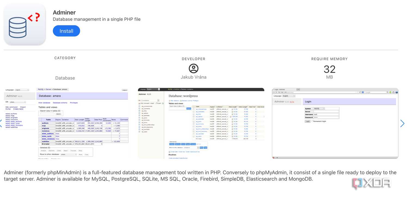Click 'Database management in a single PHP file'
This screenshot has height=207, width=408.
click(x=97, y=19)
